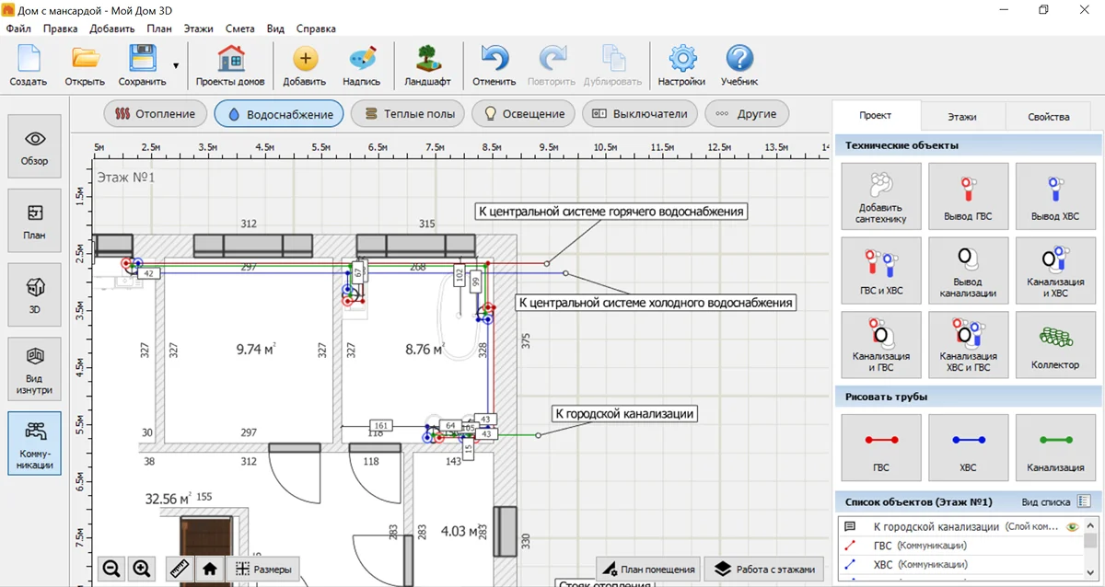The width and height of the screenshot is (1105, 587).
Task: Select the Освещение category
Action: (524, 114)
